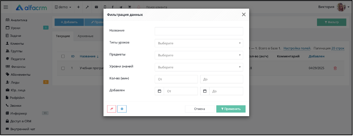Open Настройка полей link
This screenshot has width=353, height=136.
[x=297, y=48]
